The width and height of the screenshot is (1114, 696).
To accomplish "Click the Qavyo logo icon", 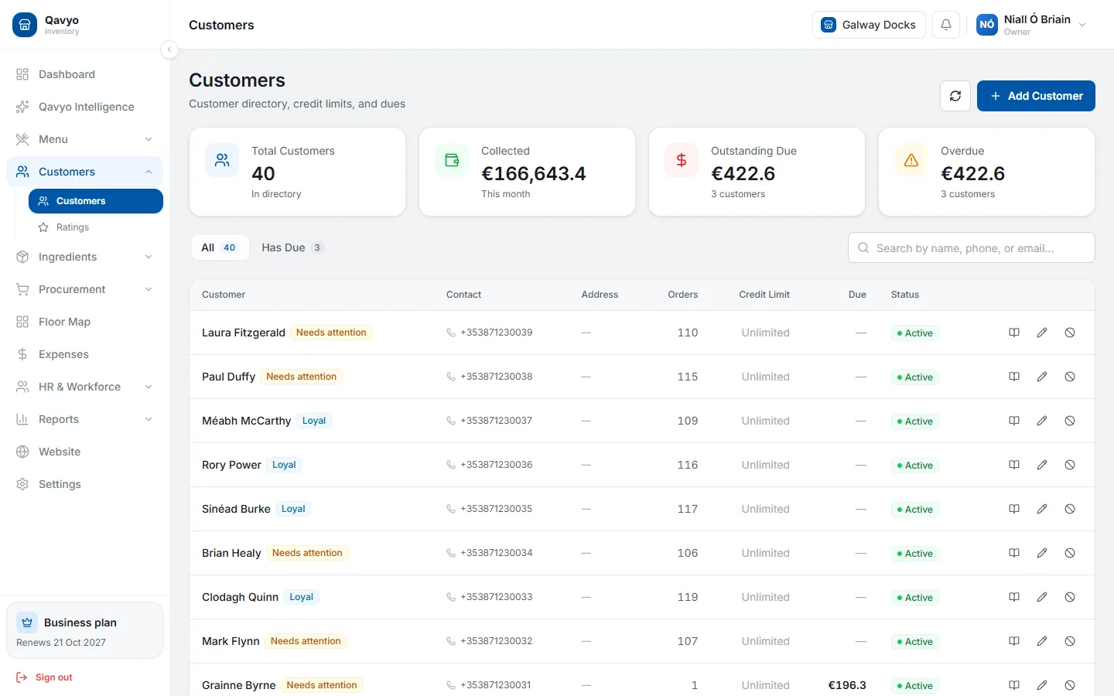I will 25,25.
